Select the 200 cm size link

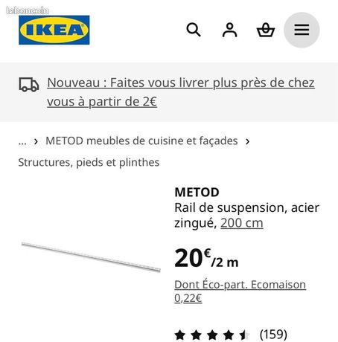click(x=242, y=223)
